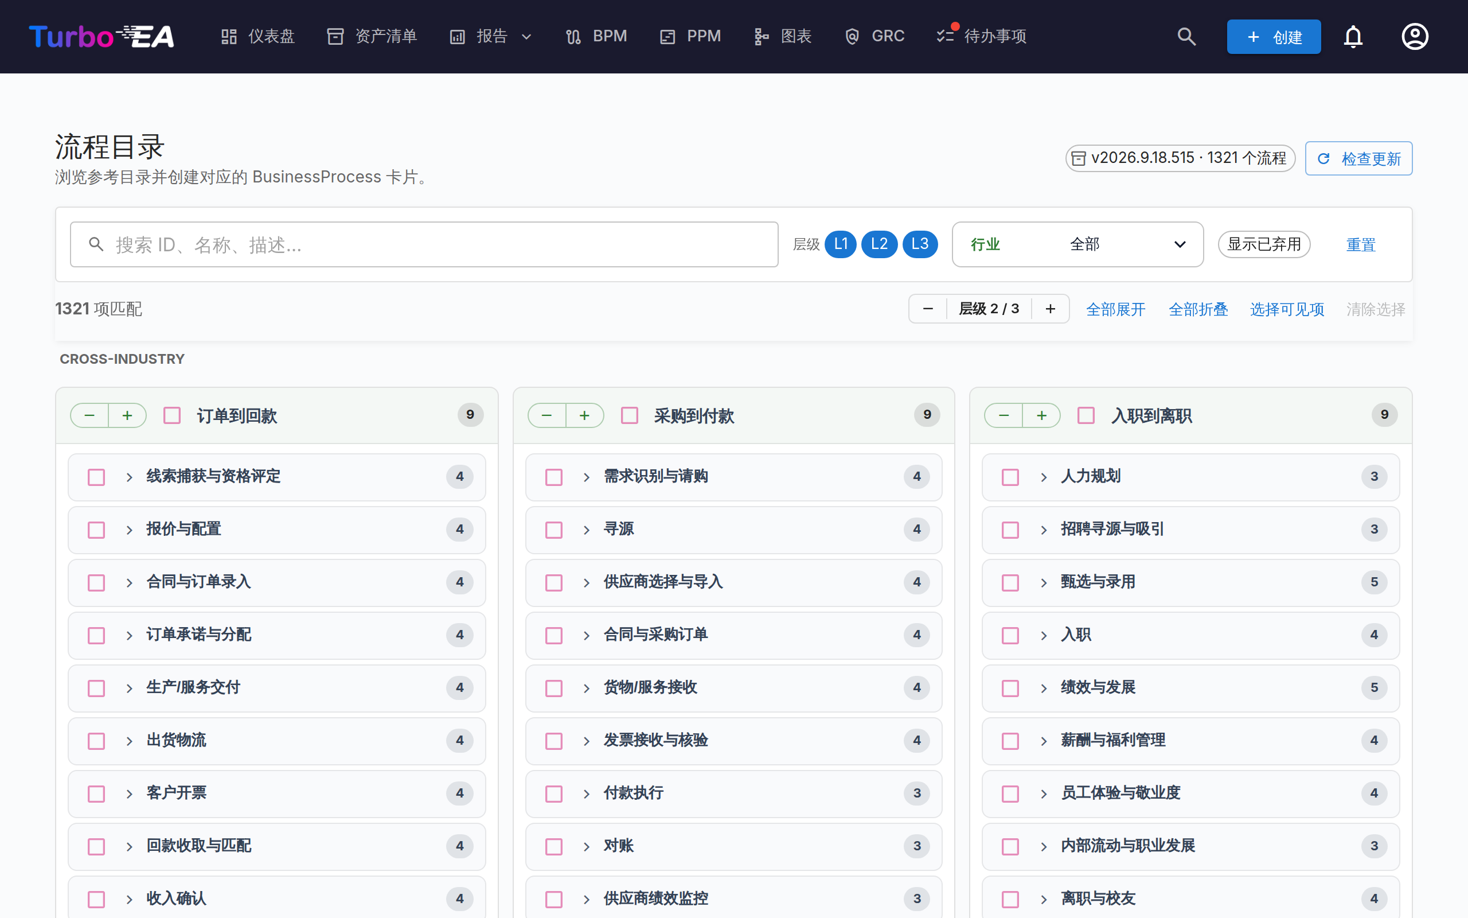Check the 入职到离职 header checkbox
Image resolution: width=1468 pixels, height=918 pixels.
1086,415
